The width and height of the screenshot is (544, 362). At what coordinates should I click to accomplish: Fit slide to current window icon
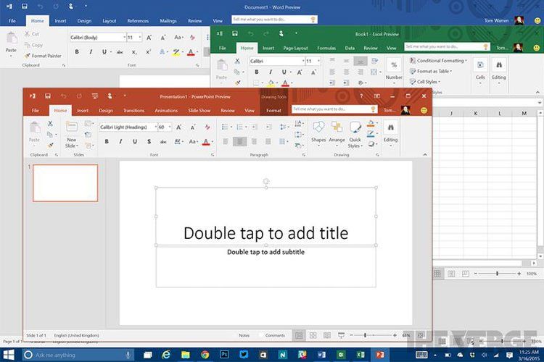coord(421,335)
